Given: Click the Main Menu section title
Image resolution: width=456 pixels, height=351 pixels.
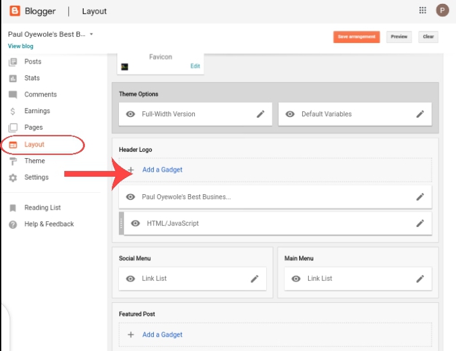Looking at the screenshot, I should 298,258.
